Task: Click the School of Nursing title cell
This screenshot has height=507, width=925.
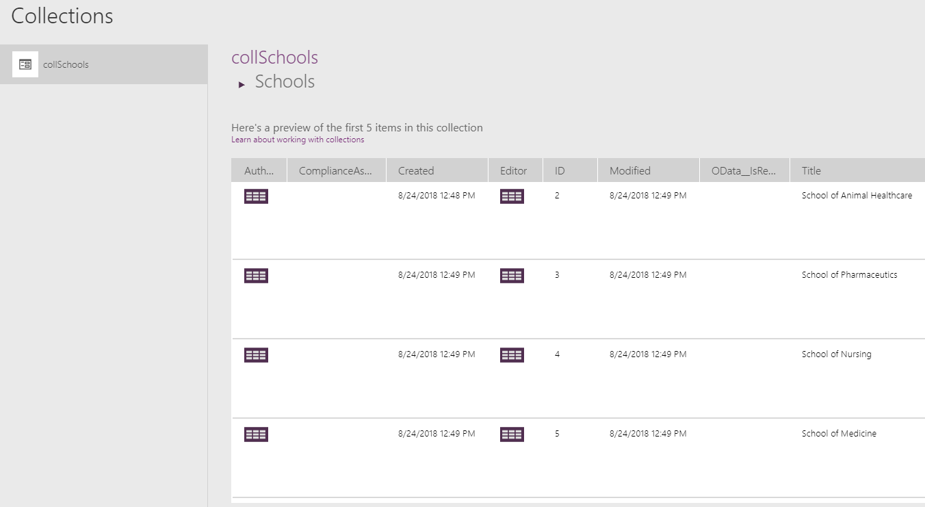Action: pos(836,354)
